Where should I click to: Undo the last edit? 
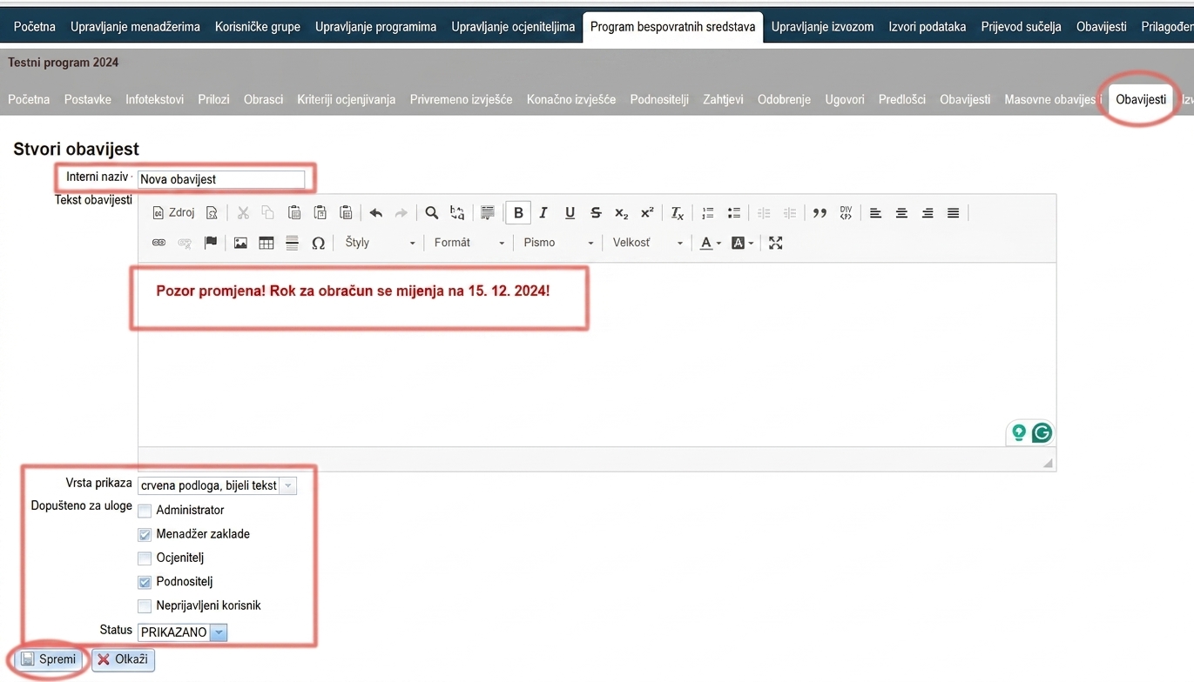[x=376, y=212]
